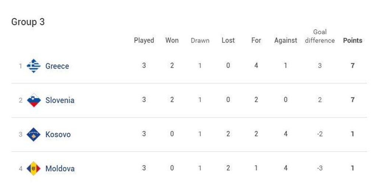Click the Slovenia flag icon
Viewport: 377px width, 196px height.
[34, 100]
